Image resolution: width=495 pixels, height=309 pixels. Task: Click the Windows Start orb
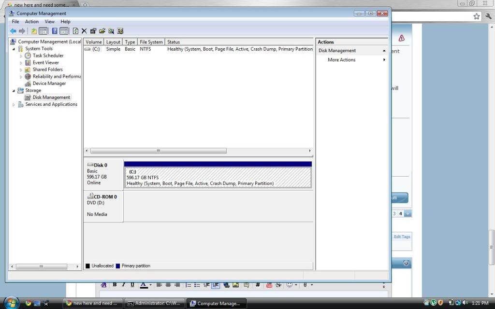tap(12, 303)
